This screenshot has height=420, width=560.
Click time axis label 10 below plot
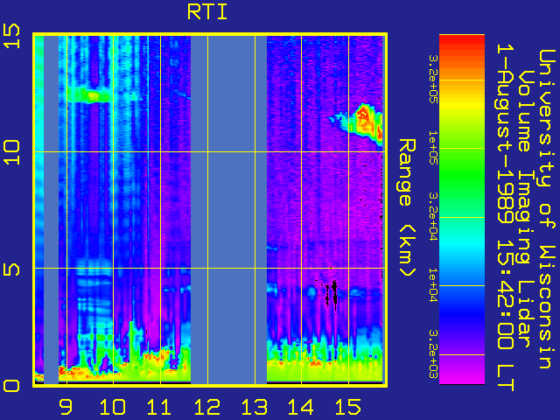pos(113,407)
